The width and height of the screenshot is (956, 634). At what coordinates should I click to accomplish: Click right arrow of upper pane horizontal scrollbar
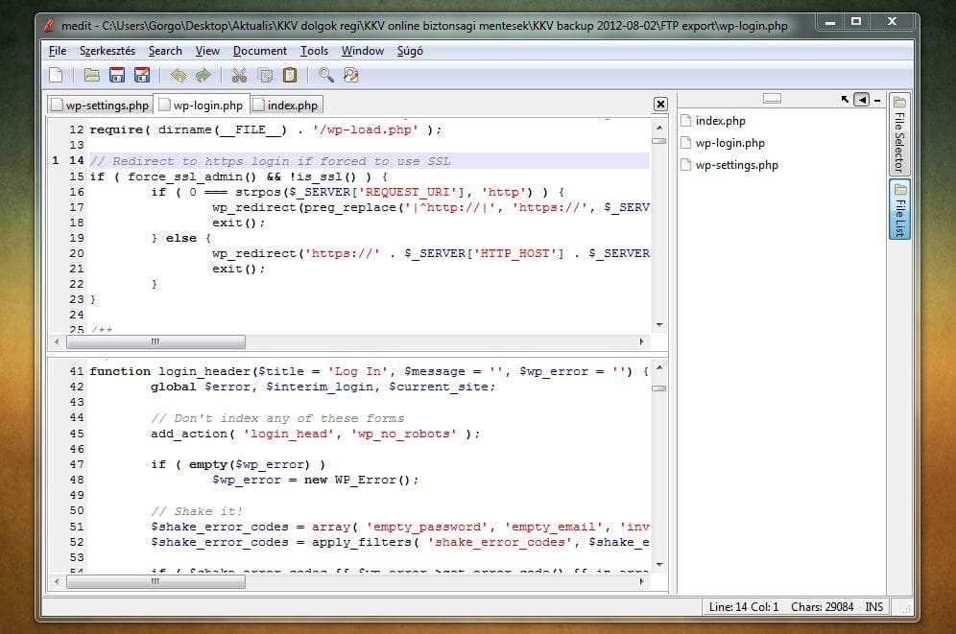pos(641,341)
